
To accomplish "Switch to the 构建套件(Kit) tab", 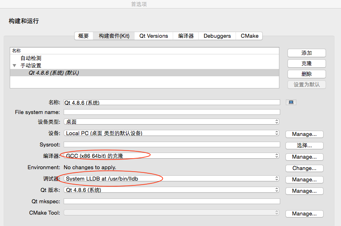I will pos(114,36).
